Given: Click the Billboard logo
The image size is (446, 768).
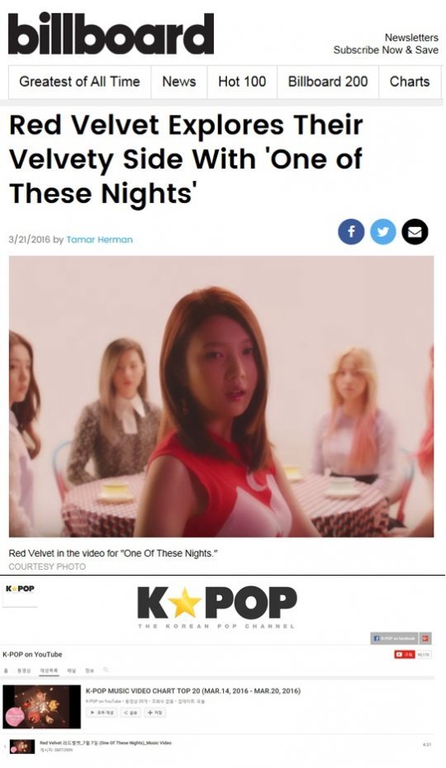Looking at the screenshot, I should tap(111, 33).
